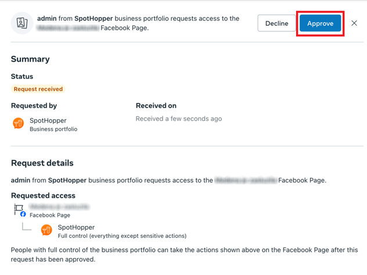This screenshot has height=275, width=367.
Task: Approve the SpotHopper access request
Action: coord(320,23)
